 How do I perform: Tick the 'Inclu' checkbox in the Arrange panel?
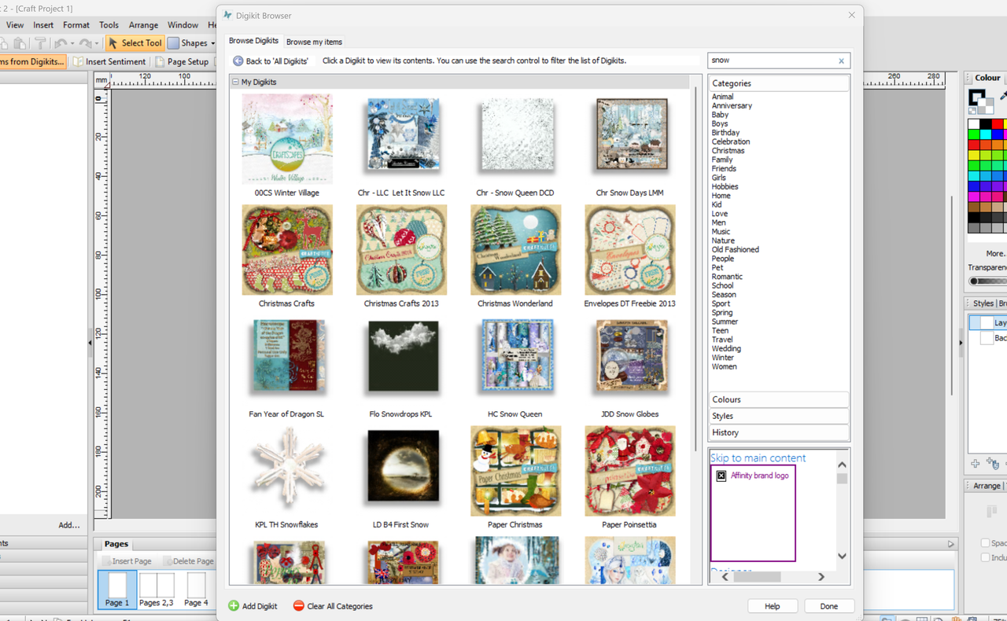pos(985,557)
